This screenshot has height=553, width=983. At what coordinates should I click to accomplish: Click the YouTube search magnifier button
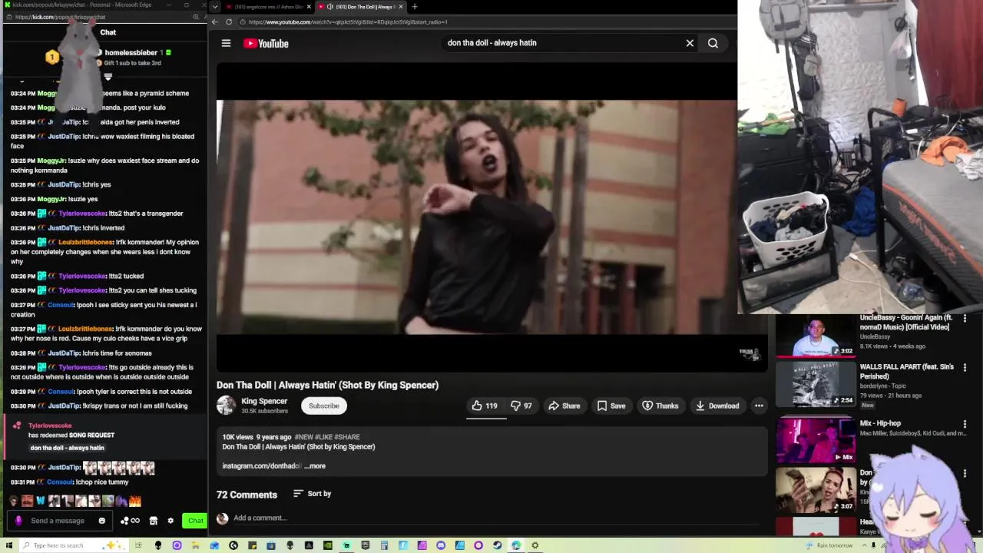tap(713, 43)
